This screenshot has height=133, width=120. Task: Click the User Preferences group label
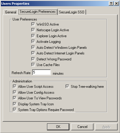click(x=25, y=19)
